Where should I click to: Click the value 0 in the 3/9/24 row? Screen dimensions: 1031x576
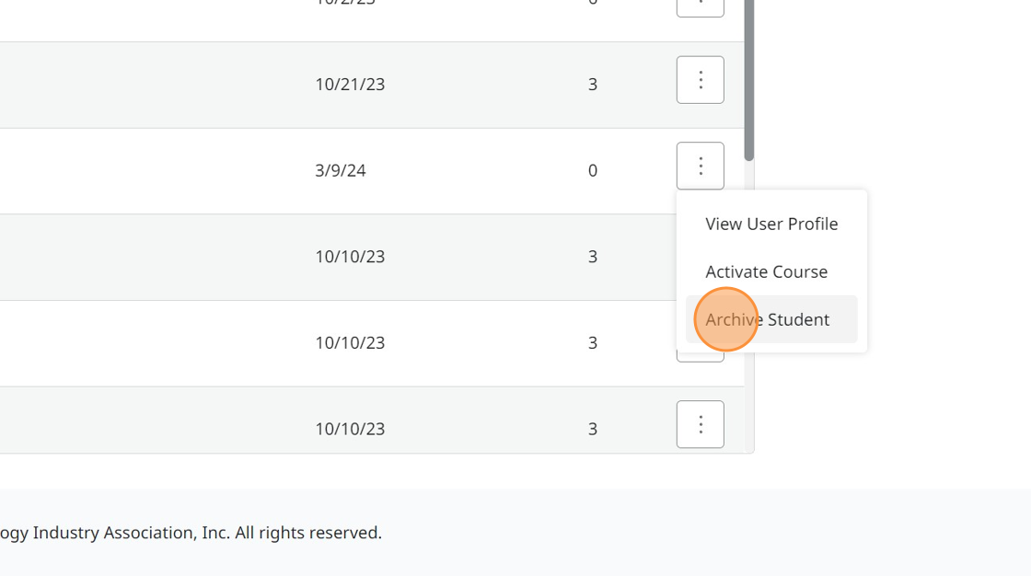[x=593, y=170]
